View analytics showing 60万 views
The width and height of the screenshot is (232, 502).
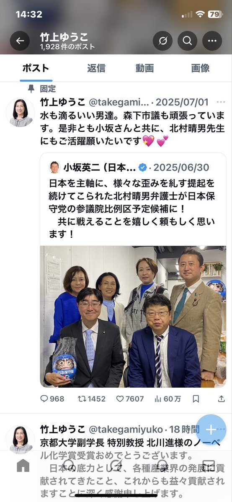pyautogui.click(x=168, y=399)
